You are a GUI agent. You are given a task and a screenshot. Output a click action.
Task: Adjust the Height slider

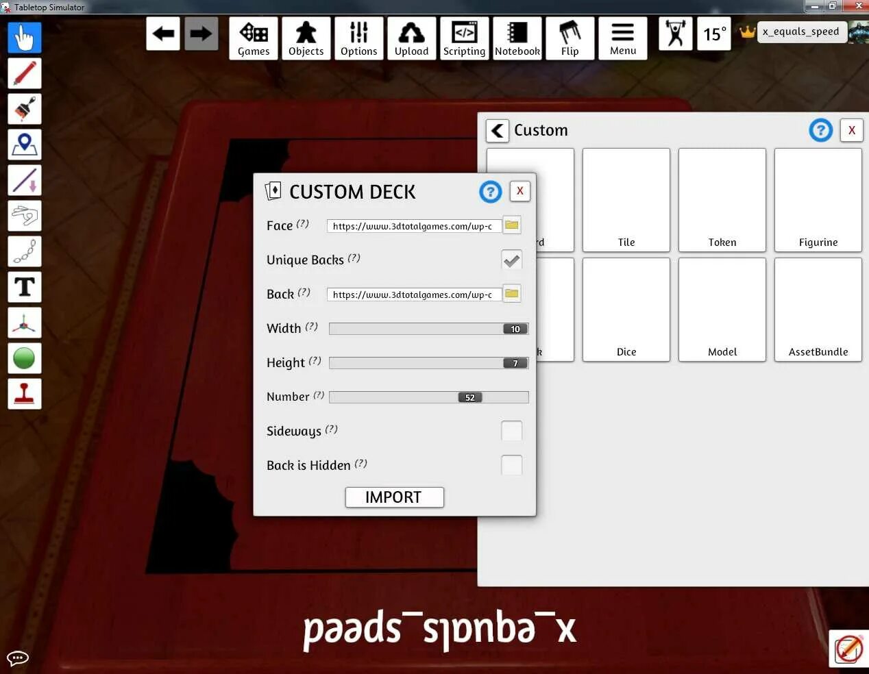(x=429, y=363)
